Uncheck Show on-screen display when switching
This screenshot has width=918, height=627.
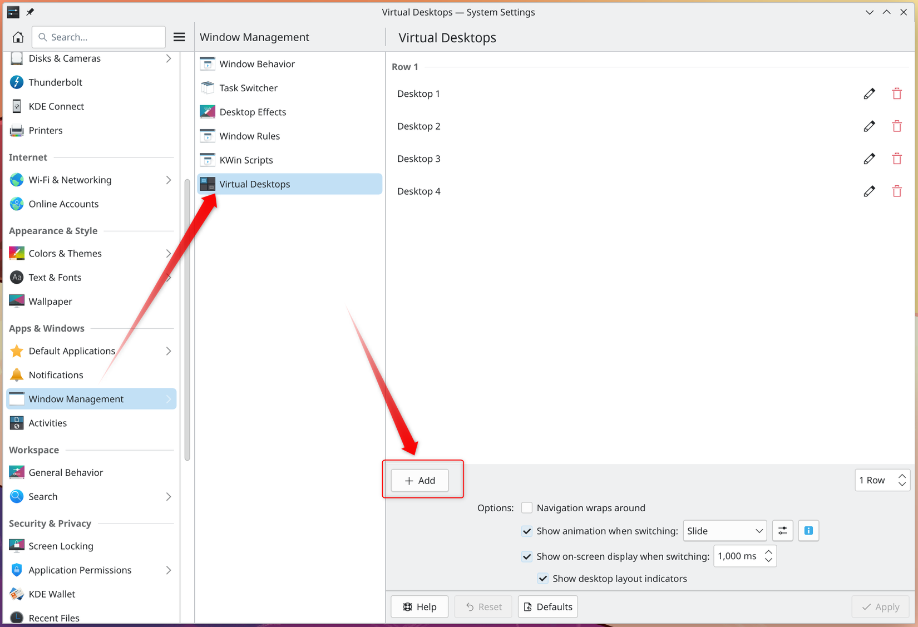click(526, 556)
